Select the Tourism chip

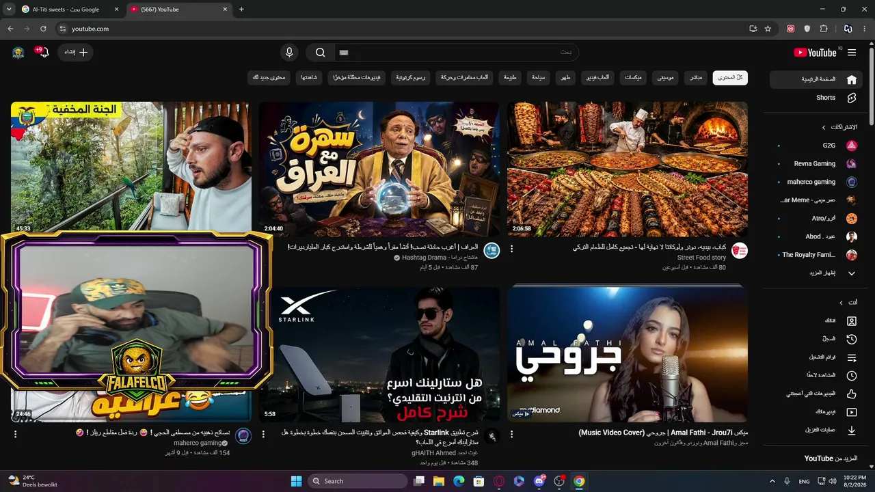pos(539,78)
